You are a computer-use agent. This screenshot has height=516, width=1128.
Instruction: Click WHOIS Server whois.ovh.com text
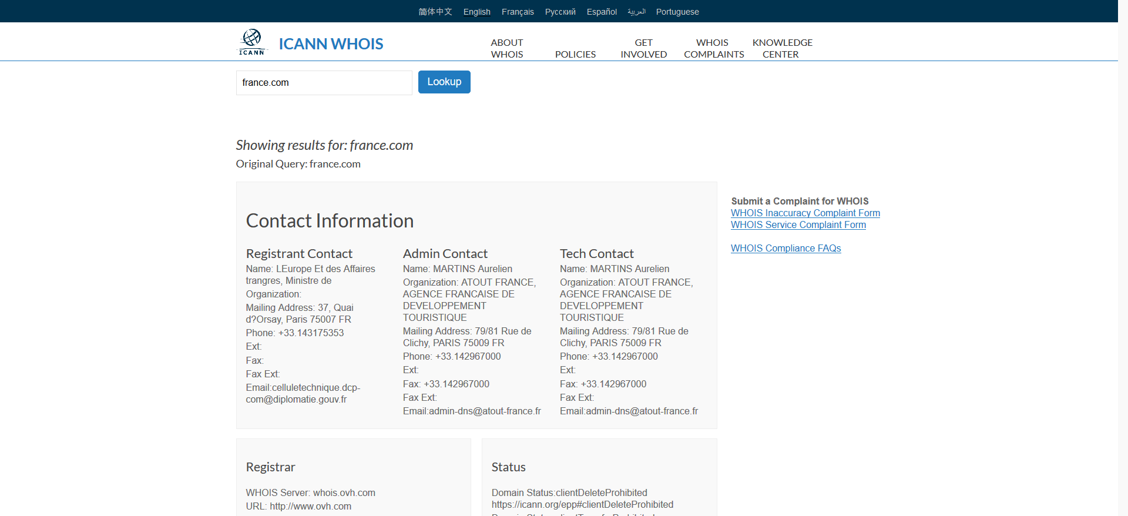tap(310, 493)
